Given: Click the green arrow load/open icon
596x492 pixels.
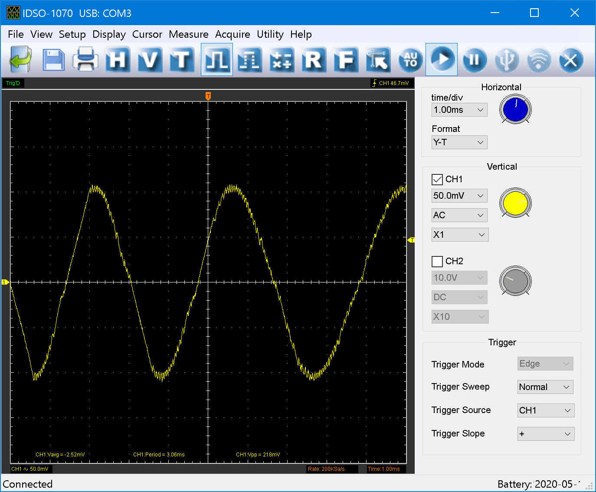Looking at the screenshot, I should coord(21,59).
